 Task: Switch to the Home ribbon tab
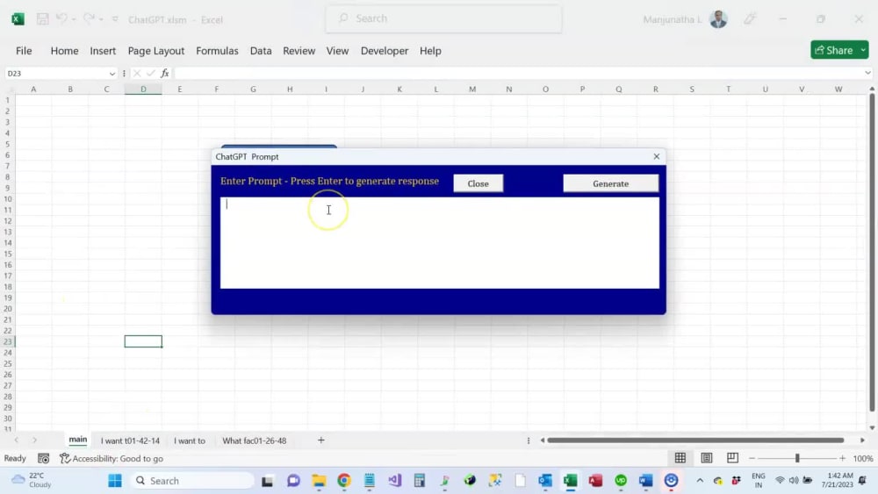click(x=64, y=51)
